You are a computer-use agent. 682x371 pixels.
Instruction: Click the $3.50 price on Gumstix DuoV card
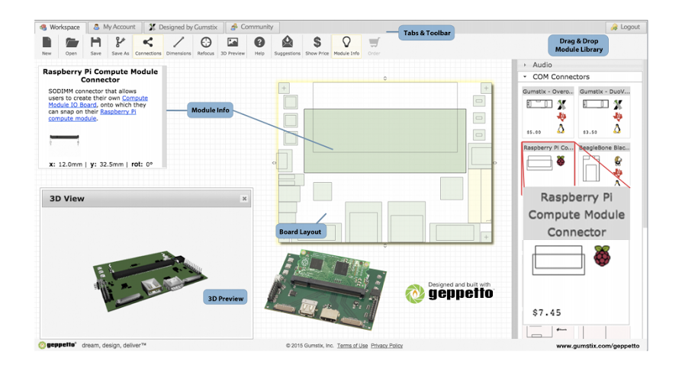[590, 132]
